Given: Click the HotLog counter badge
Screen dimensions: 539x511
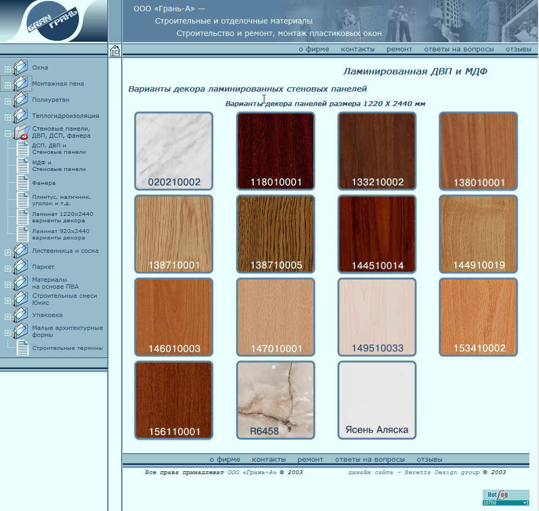Looking at the screenshot, I should pyautogui.click(x=505, y=497).
